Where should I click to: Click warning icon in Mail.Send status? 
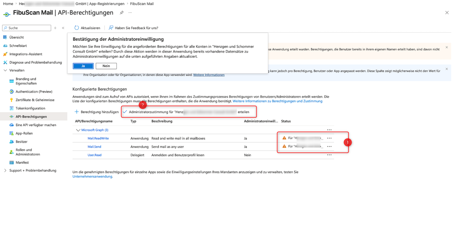pyautogui.click(x=284, y=146)
